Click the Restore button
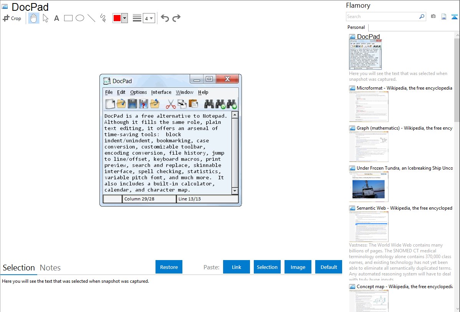This screenshot has width=460, height=312. point(169,267)
